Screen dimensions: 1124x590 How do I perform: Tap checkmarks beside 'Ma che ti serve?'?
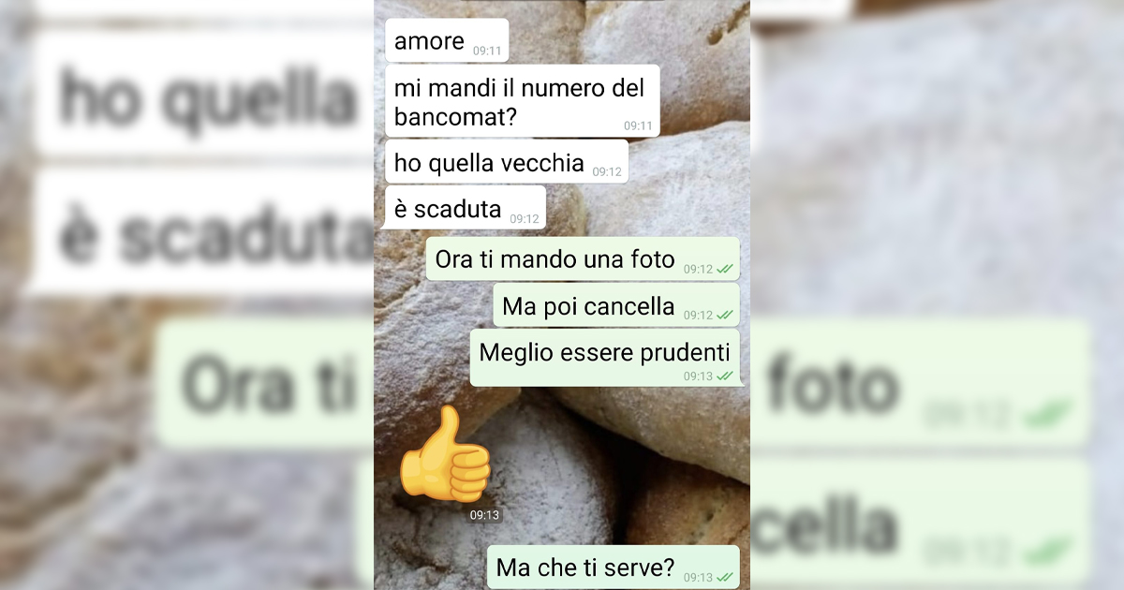coord(725,577)
